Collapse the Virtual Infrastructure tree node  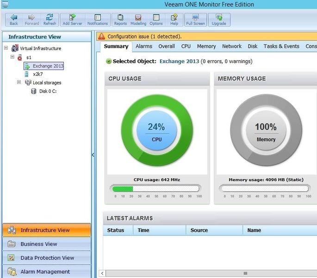point(6,48)
